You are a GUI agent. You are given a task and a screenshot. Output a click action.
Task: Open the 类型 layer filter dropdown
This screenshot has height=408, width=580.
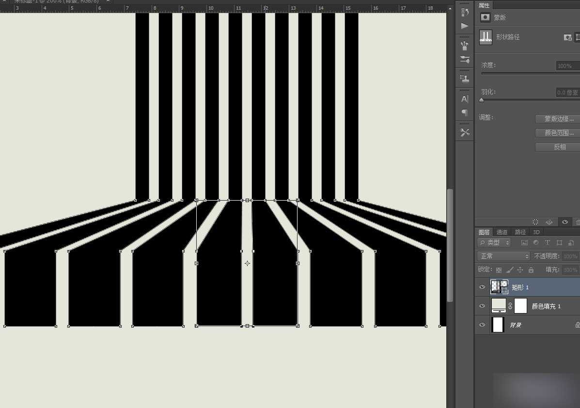click(x=494, y=243)
